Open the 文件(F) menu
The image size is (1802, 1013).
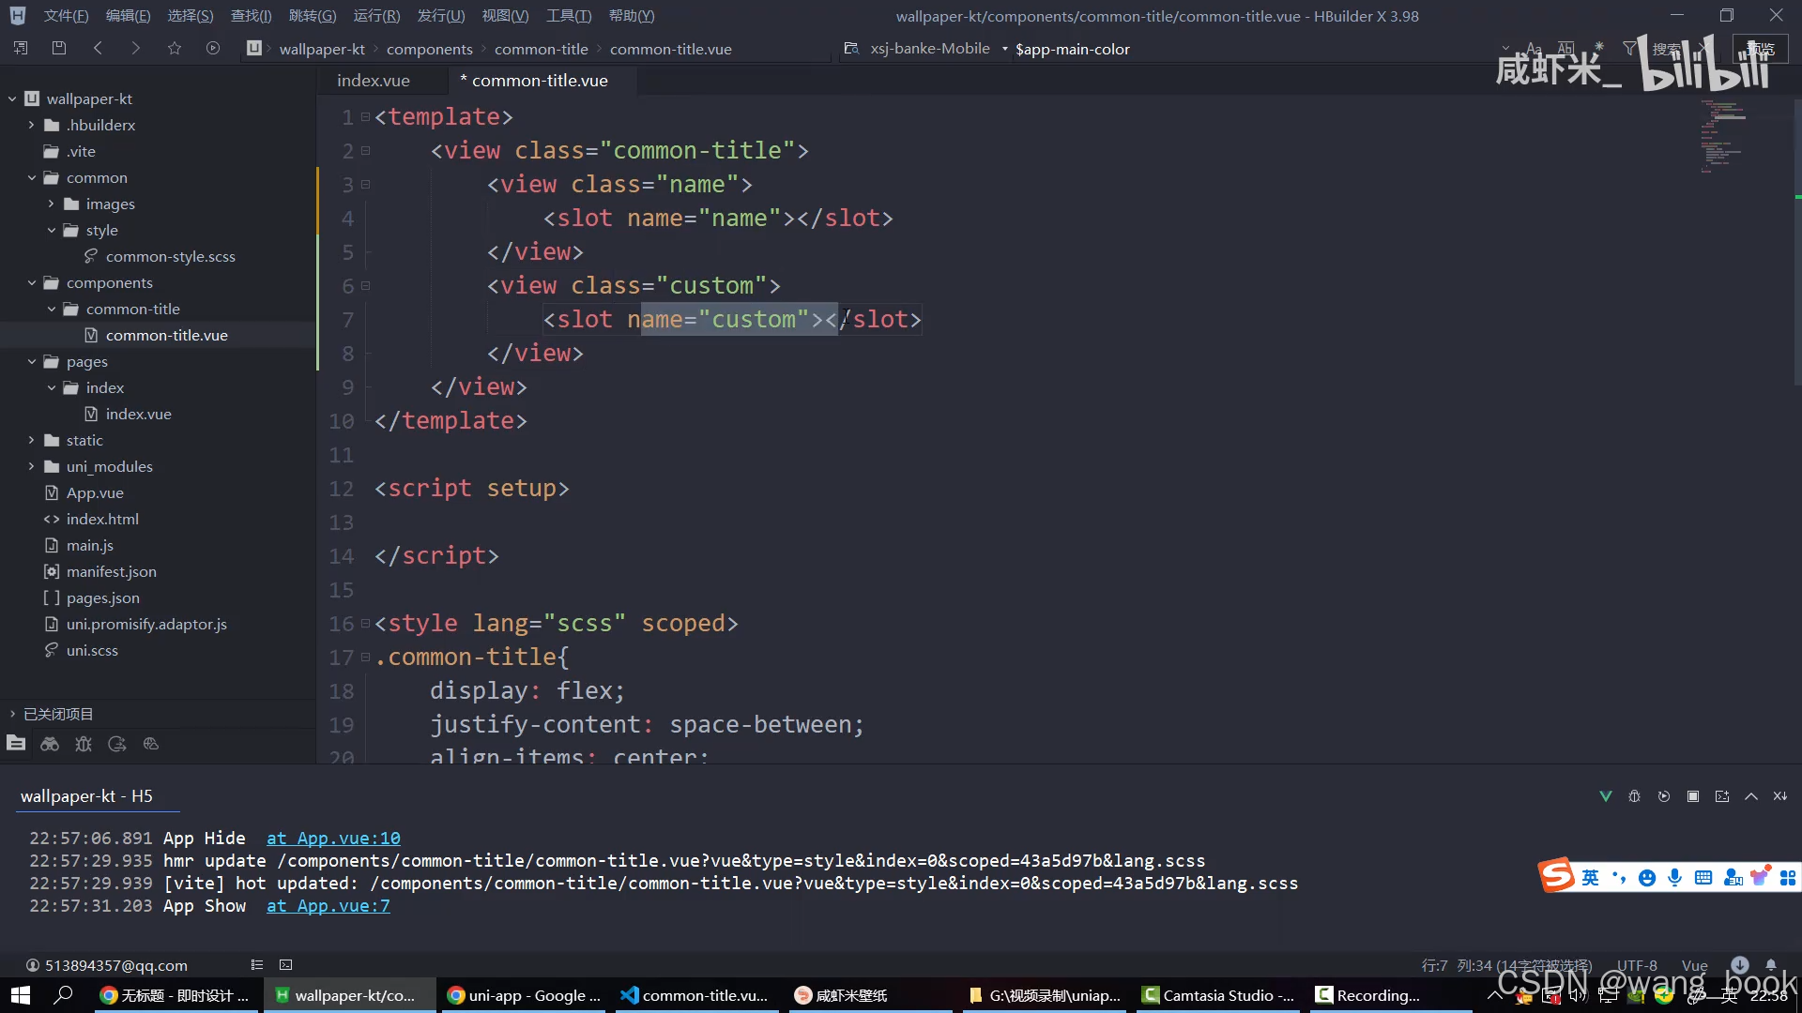66,16
